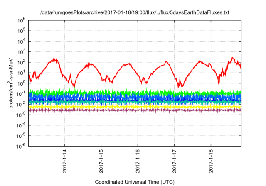Select the 10^-6 y-axis label
This screenshot has height=186, width=266.
21,147
